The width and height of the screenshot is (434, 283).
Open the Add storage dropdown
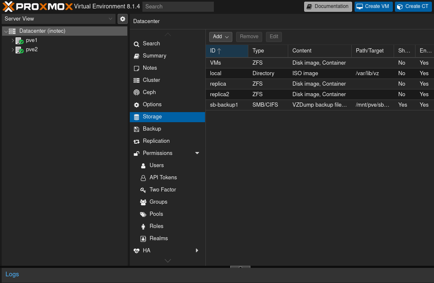click(x=221, y=37)
